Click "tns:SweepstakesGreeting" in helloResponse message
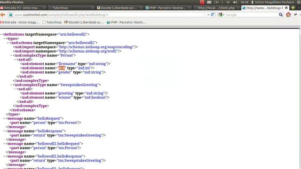 (x=80, y=135)
